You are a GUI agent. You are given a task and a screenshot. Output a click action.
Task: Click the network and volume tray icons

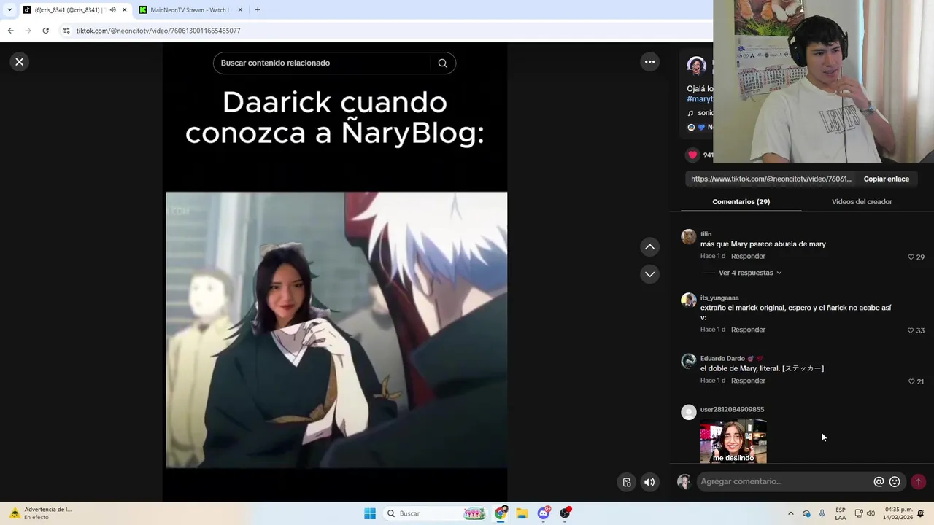pos(865,513)
